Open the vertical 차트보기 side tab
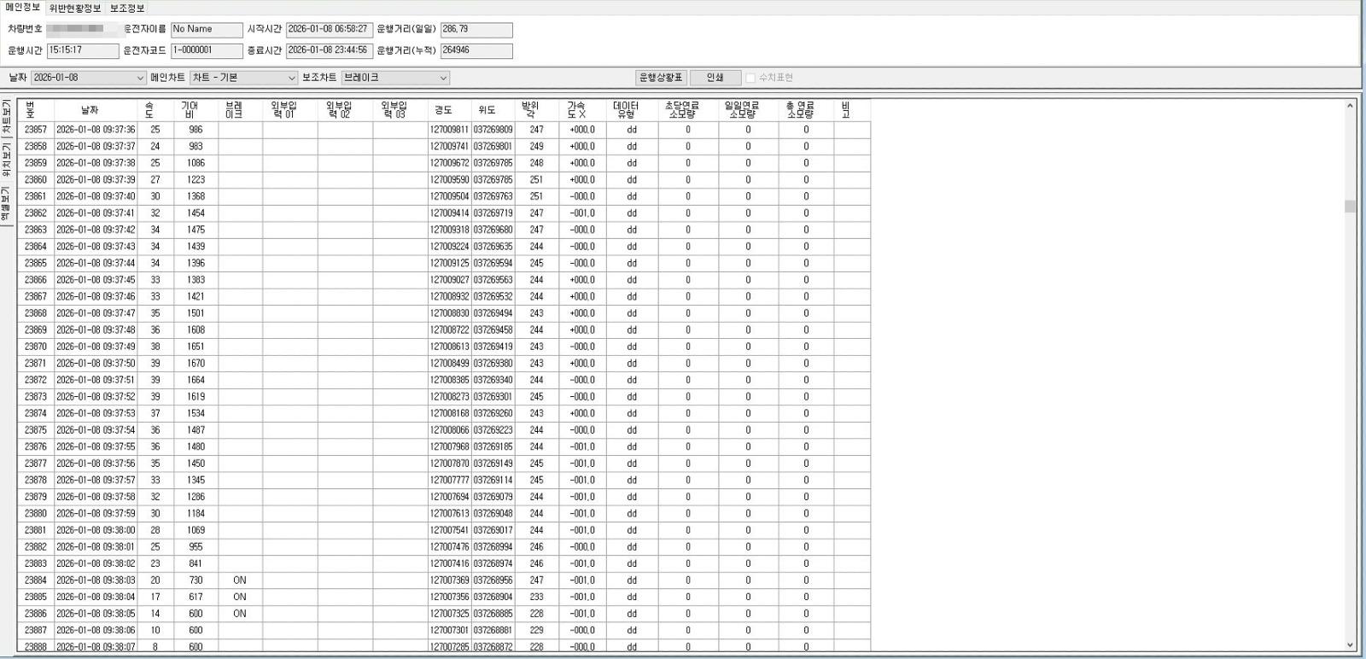Viewport: 1366px width, 659px height. (6, 118)
